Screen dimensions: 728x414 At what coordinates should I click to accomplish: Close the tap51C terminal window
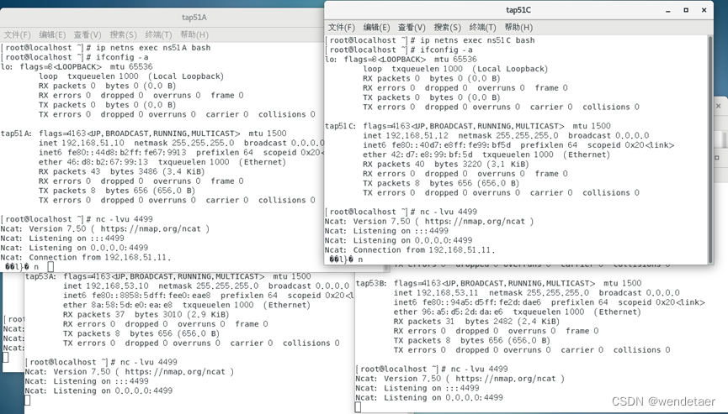(704, 10)
